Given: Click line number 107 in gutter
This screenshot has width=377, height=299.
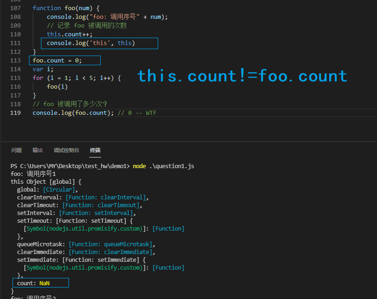Looking at the screenshot, I should click(x=15, y=8).
